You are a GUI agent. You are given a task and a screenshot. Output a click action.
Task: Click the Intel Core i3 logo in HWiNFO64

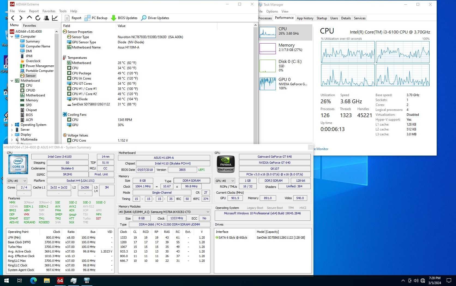(18, 164)
